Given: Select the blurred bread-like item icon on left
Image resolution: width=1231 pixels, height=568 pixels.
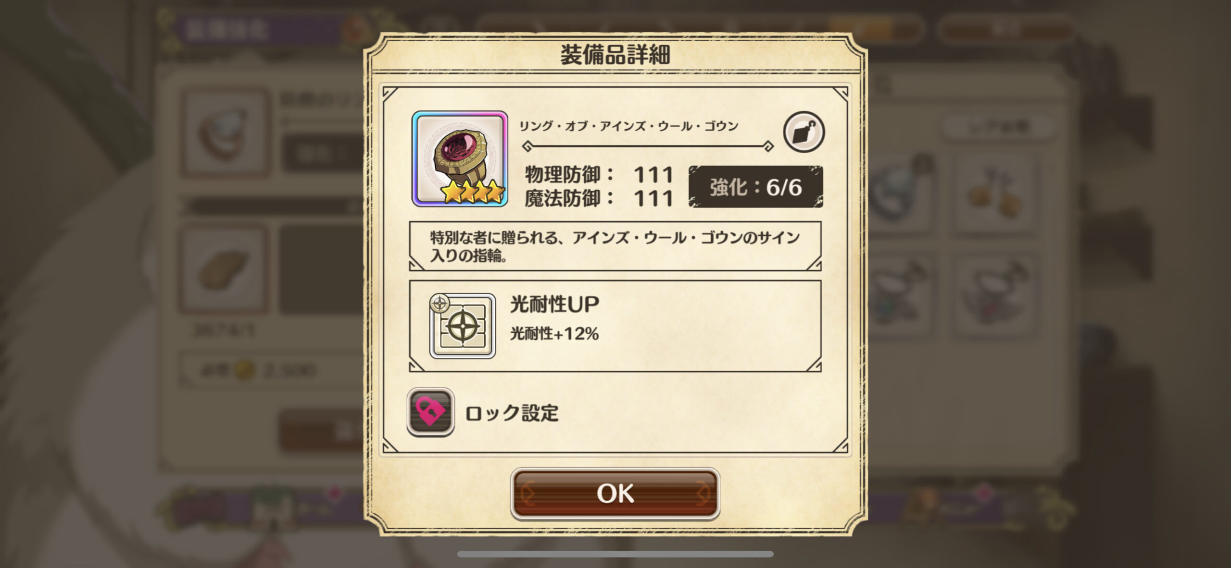Looking at the screenshot, I should tap(224, 269).
